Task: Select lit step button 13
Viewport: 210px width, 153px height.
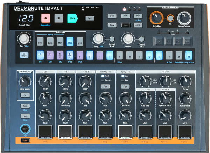Action: pos(159,55)
